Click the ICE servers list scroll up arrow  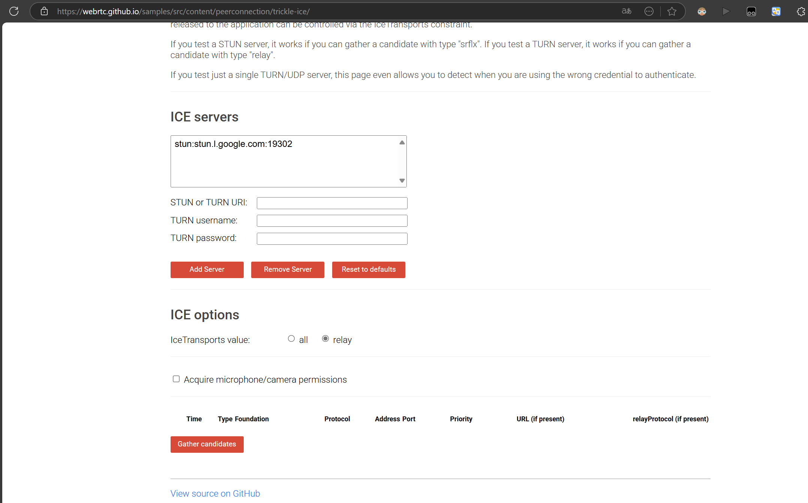[402, 142]
